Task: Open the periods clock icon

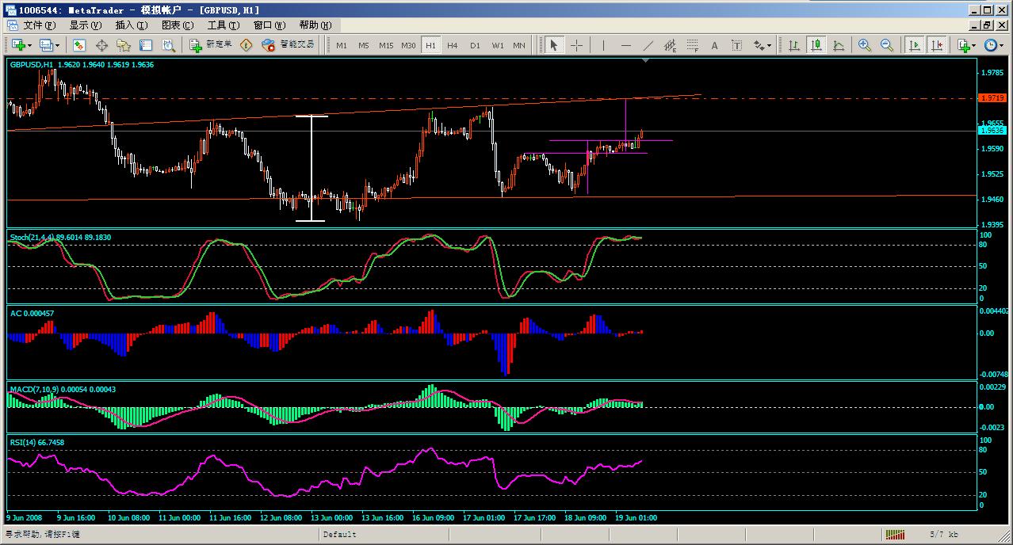Action: [991, 45]
